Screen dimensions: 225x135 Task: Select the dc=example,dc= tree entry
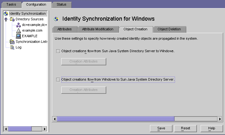[x=34, y=25]
